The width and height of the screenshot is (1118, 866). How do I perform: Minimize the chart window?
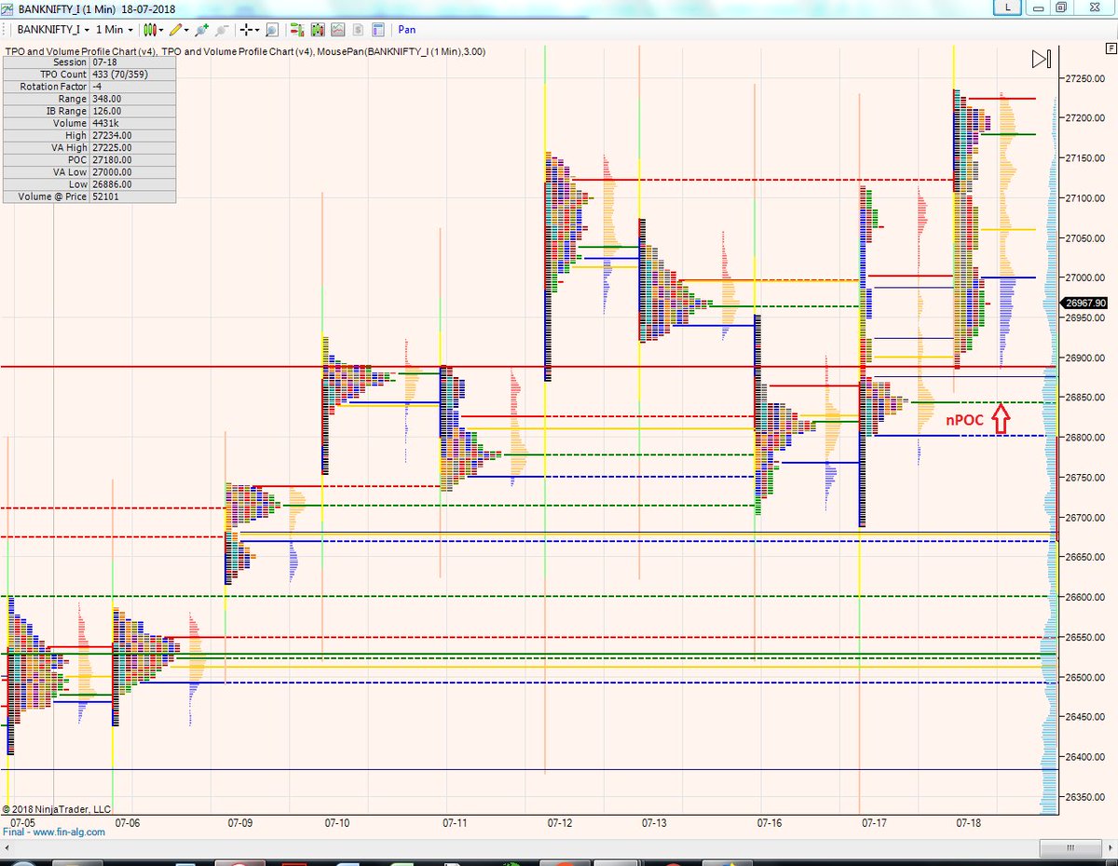pos(1038,7)
